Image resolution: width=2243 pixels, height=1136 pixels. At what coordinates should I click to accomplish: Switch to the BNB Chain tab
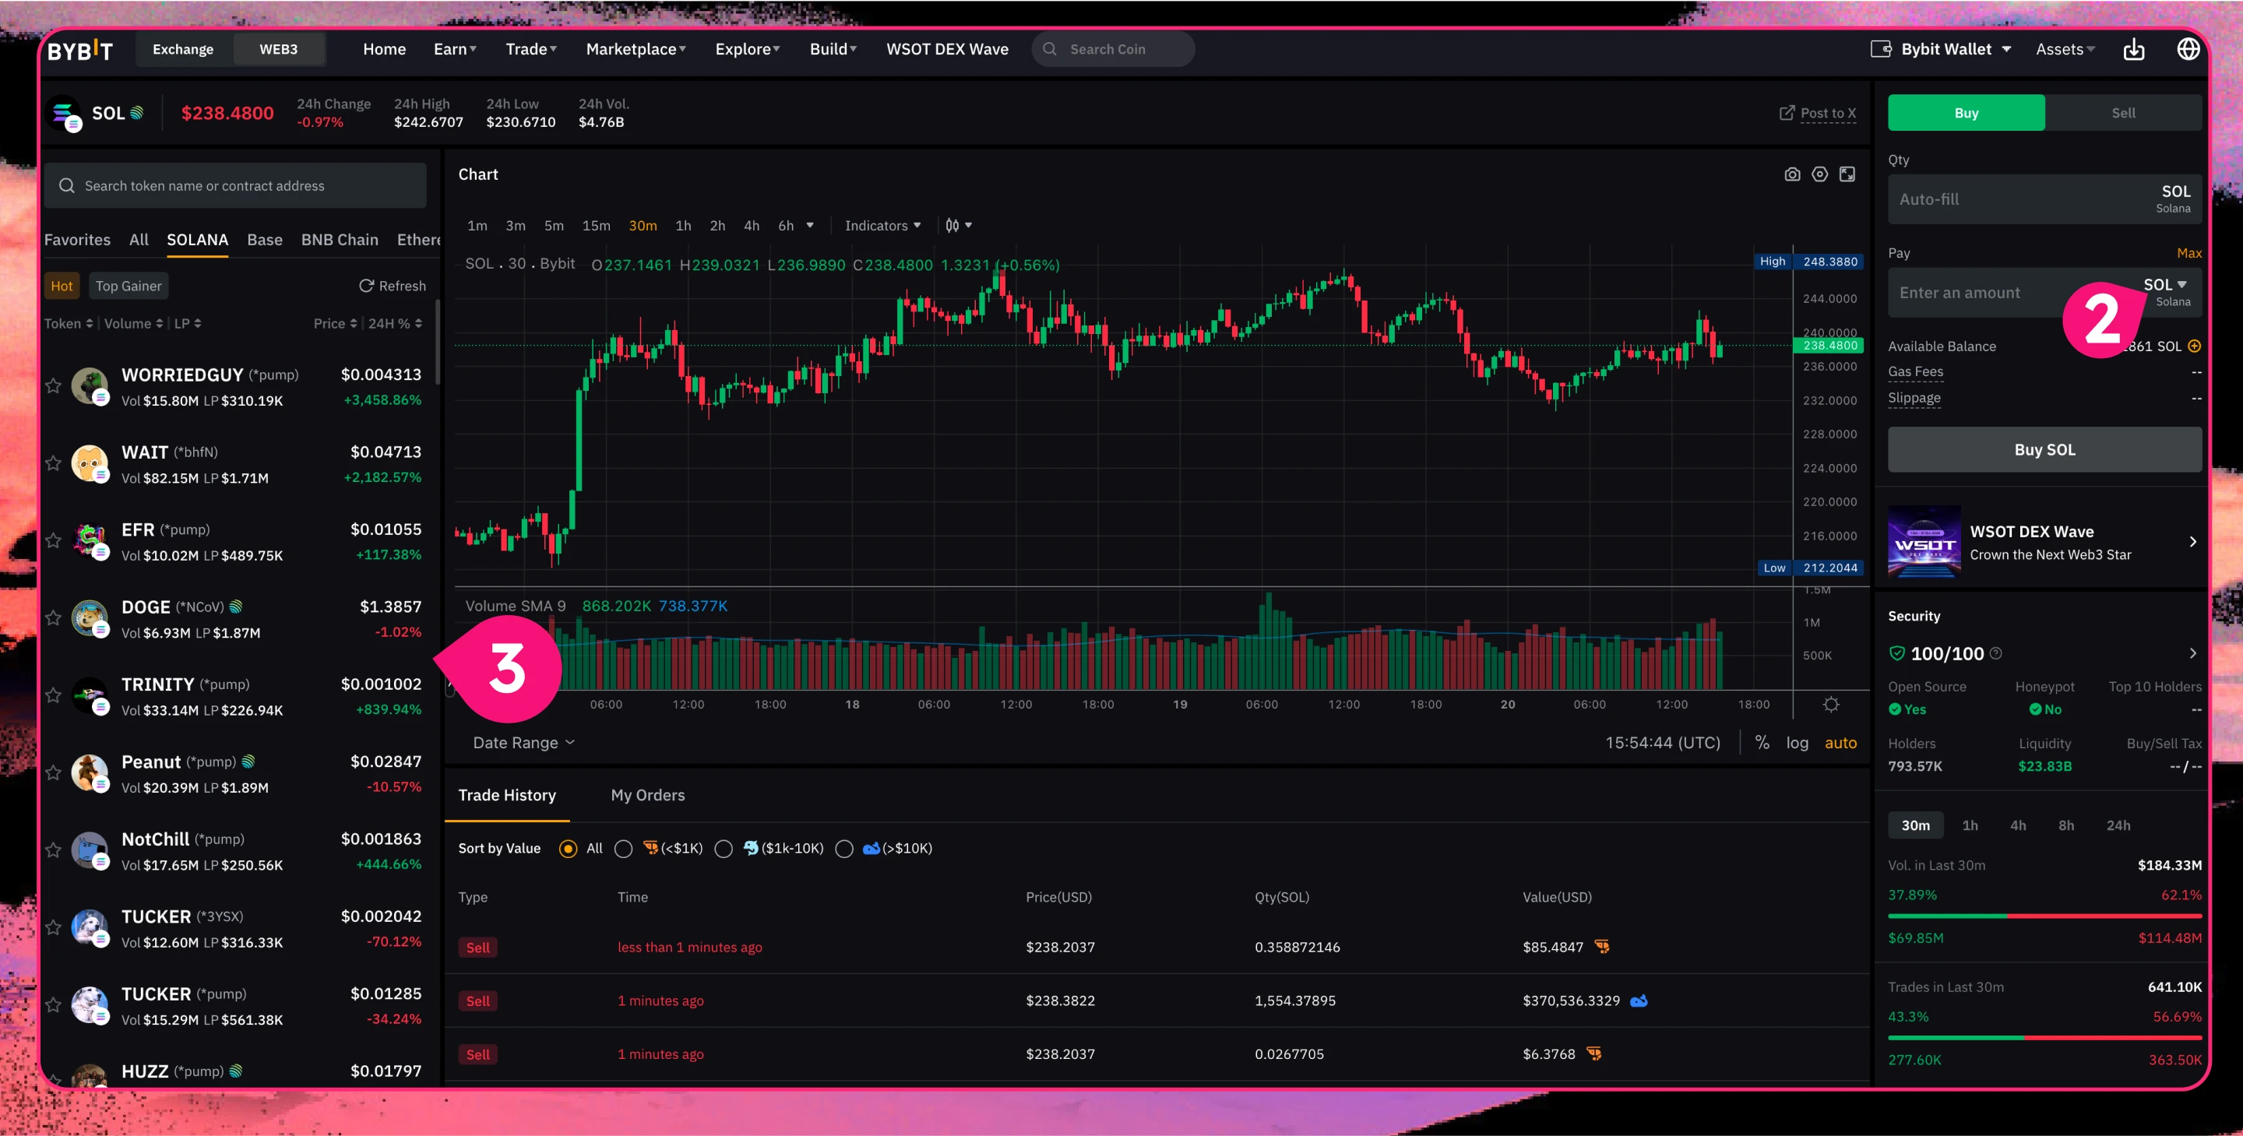(340, 239)
